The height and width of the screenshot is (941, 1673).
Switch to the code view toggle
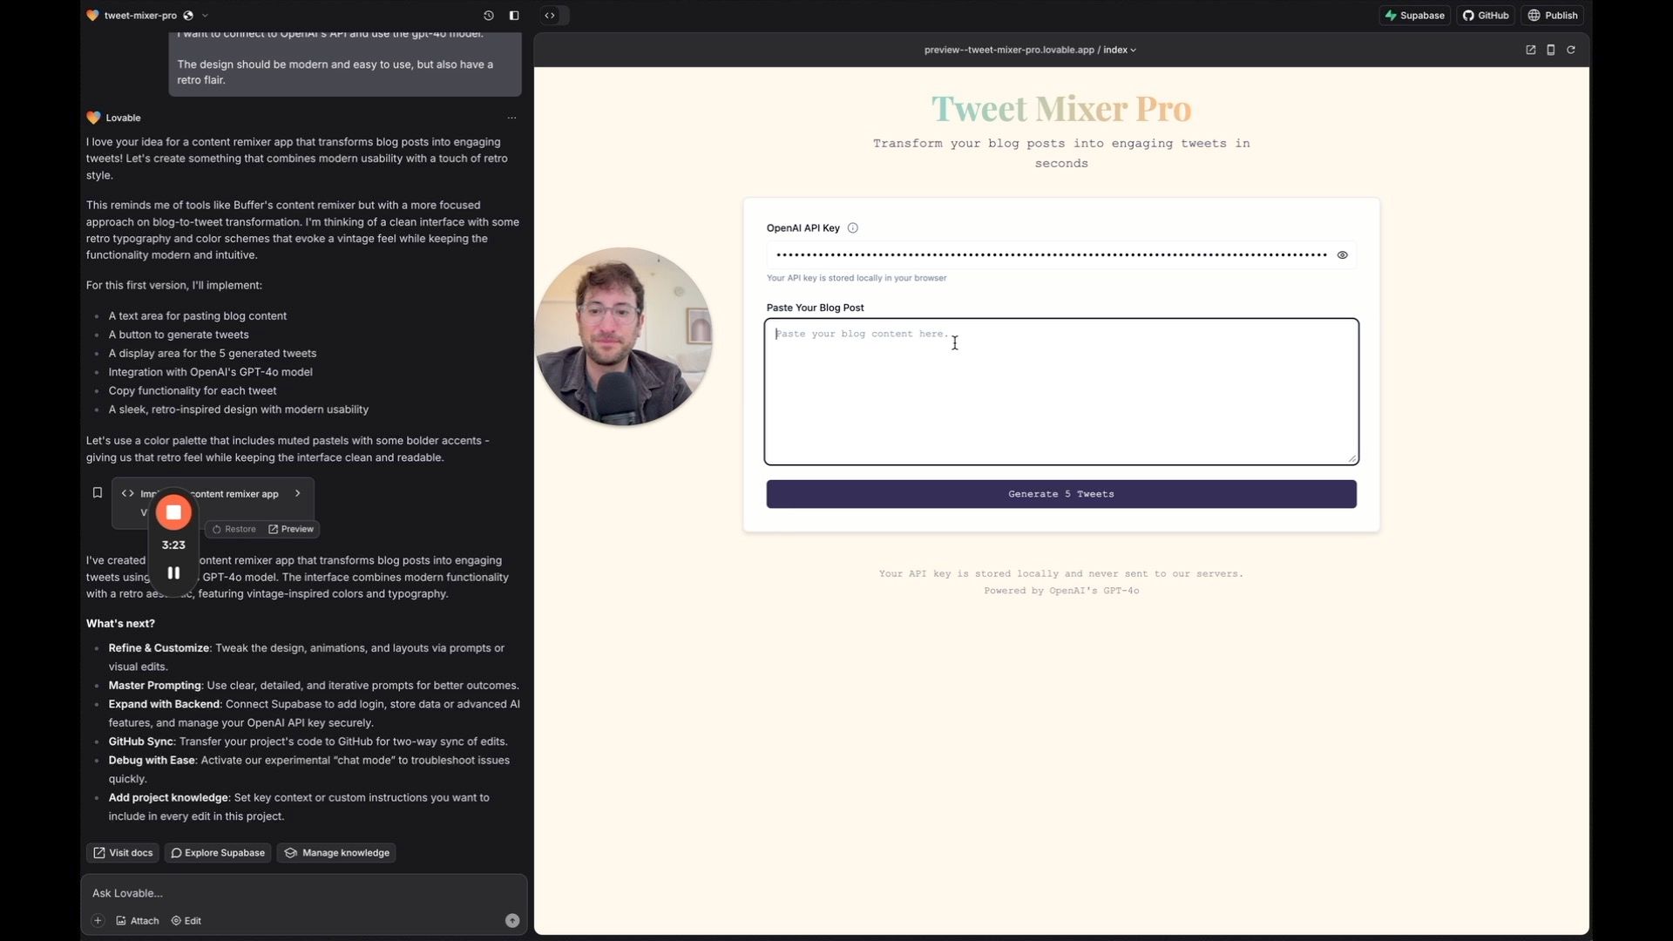point(550,16)
